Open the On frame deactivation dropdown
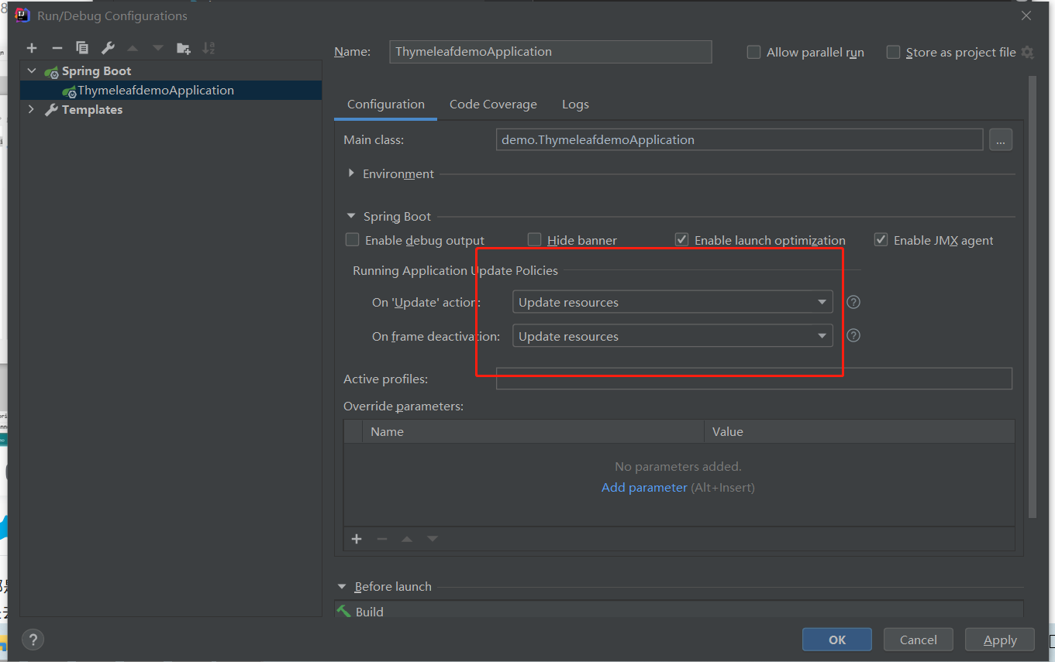Image resolution: width=1055 pixels, height=662 pixels. pyautogui.click(x=672, y=336)
